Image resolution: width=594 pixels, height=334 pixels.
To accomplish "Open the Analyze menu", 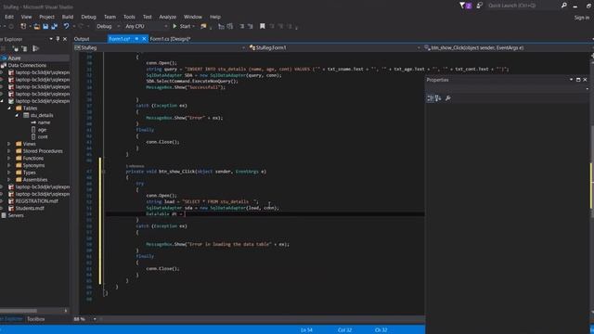I will [x=168, y=17].
